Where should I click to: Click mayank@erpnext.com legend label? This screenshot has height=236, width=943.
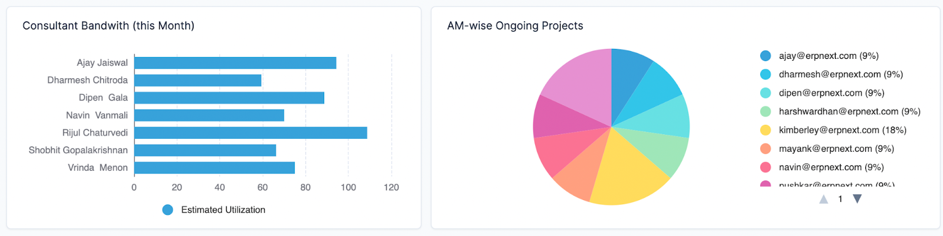[x=836, y=149]
